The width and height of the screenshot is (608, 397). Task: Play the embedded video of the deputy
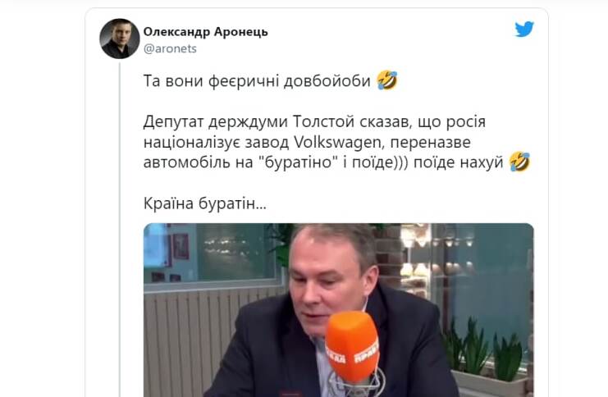pos(339,310)
